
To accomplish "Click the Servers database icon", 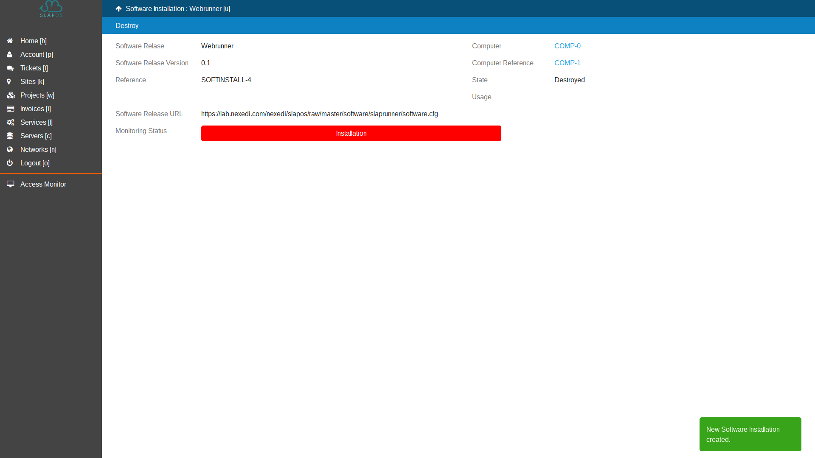I will tap(10, 136).
